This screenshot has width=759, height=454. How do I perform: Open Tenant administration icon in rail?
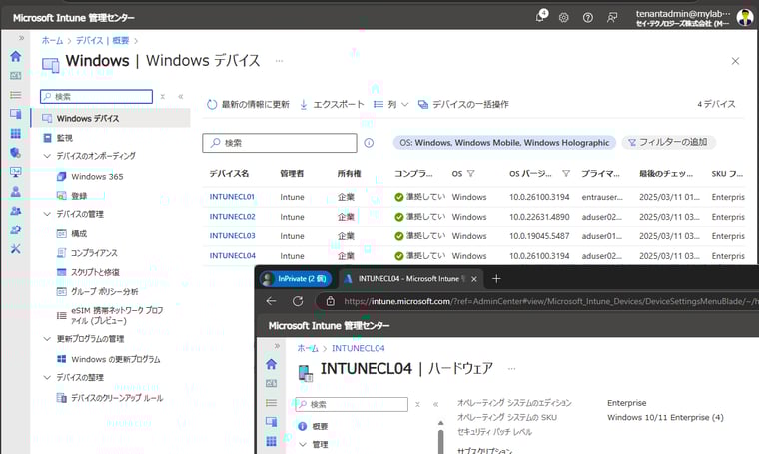(16, 230)
